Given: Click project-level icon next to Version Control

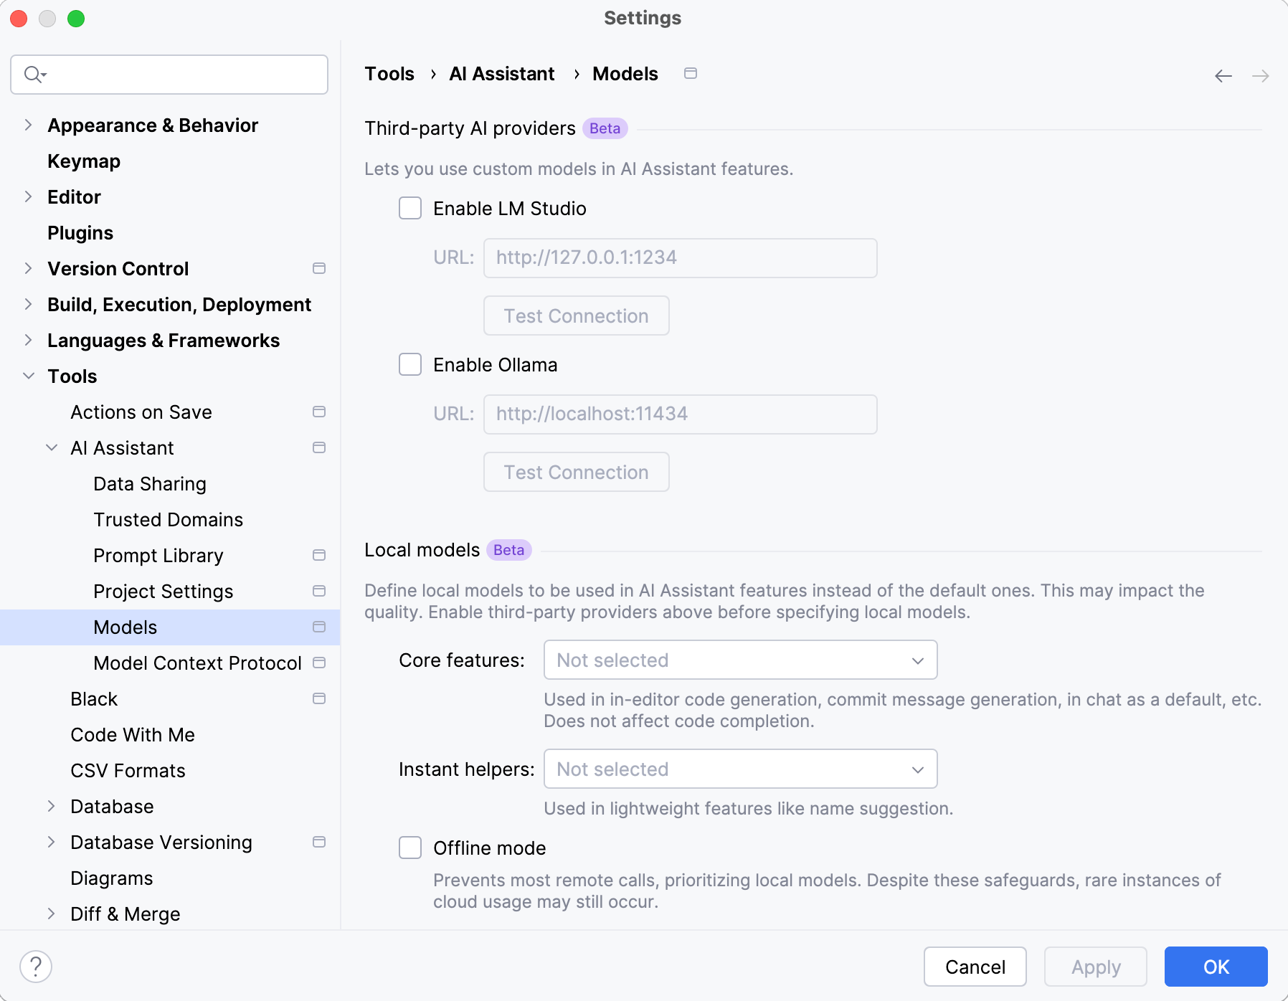Looking at the screenshot, I should (319, 268).
